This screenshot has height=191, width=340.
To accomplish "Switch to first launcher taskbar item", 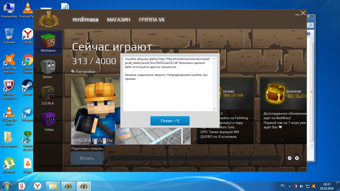I will 68,186.
